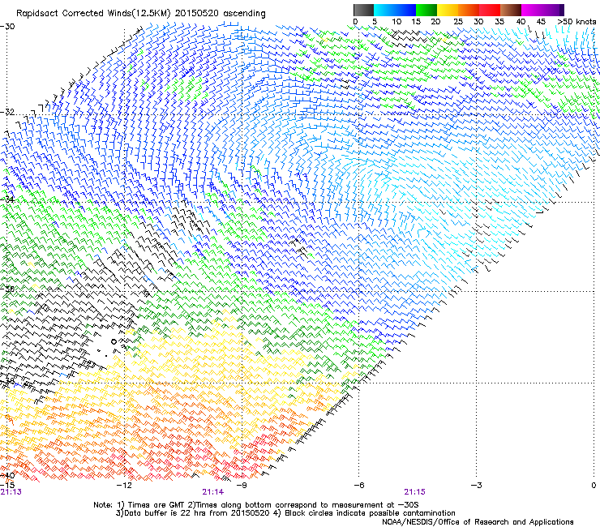Click the latitude axis label '-34'
The height and width of the screenshot is (527, 600).
click(x=7, y=199)
